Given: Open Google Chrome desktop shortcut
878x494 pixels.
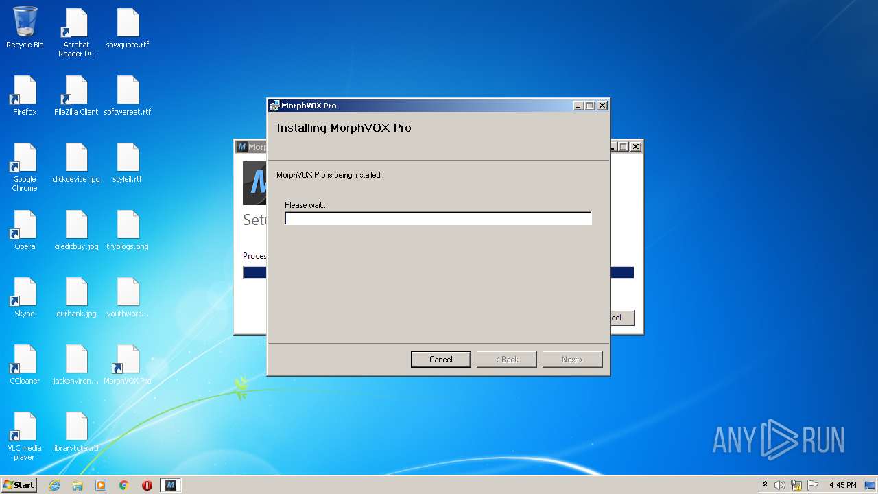Looking at the screenshot, I should click(25, 167).
